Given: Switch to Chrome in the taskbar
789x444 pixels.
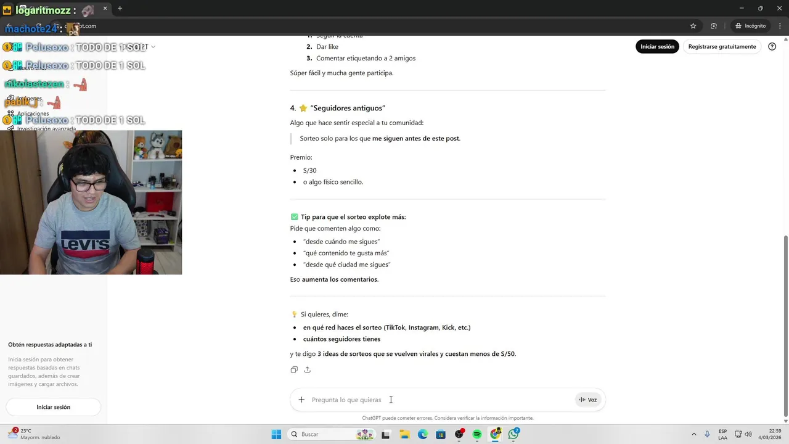Looking at the screenshot, I should (496, 434).
